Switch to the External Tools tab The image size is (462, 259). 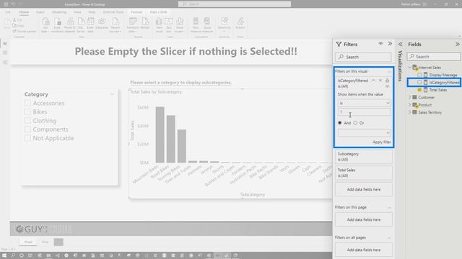113,12
